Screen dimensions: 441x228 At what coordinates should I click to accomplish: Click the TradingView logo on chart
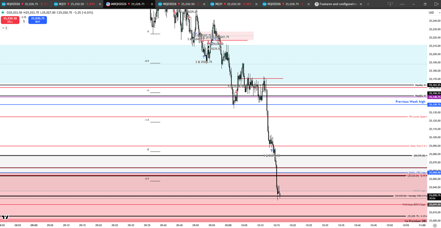pos(5,217)
